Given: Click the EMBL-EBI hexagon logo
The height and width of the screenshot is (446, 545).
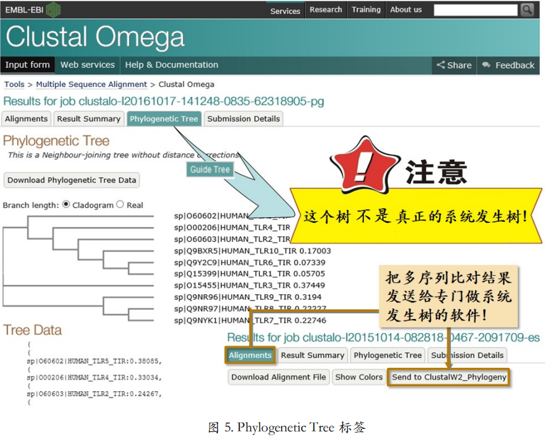Looking at the screenshot, I should 53,10.
